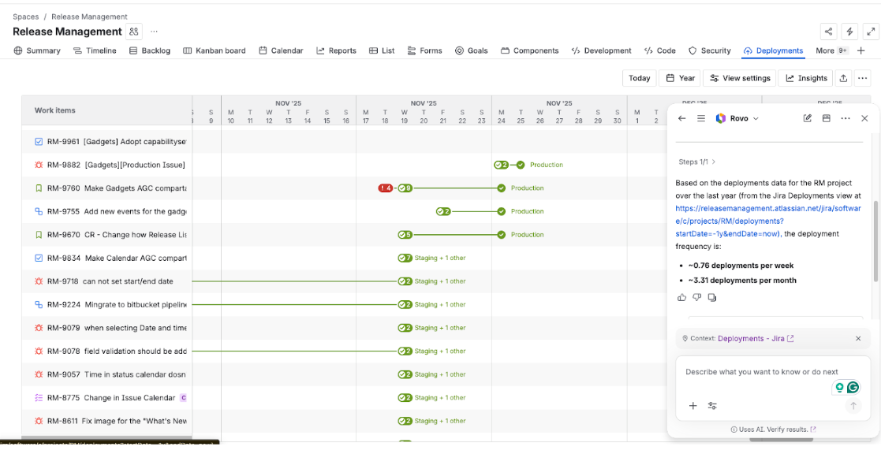Select the Deployments tab
The height and width of the screenshot is (450, 881).
click(773, 50)
